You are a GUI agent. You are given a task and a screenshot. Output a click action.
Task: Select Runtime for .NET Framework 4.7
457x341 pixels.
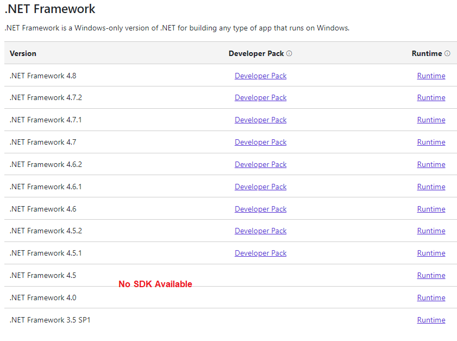(431, 142)
